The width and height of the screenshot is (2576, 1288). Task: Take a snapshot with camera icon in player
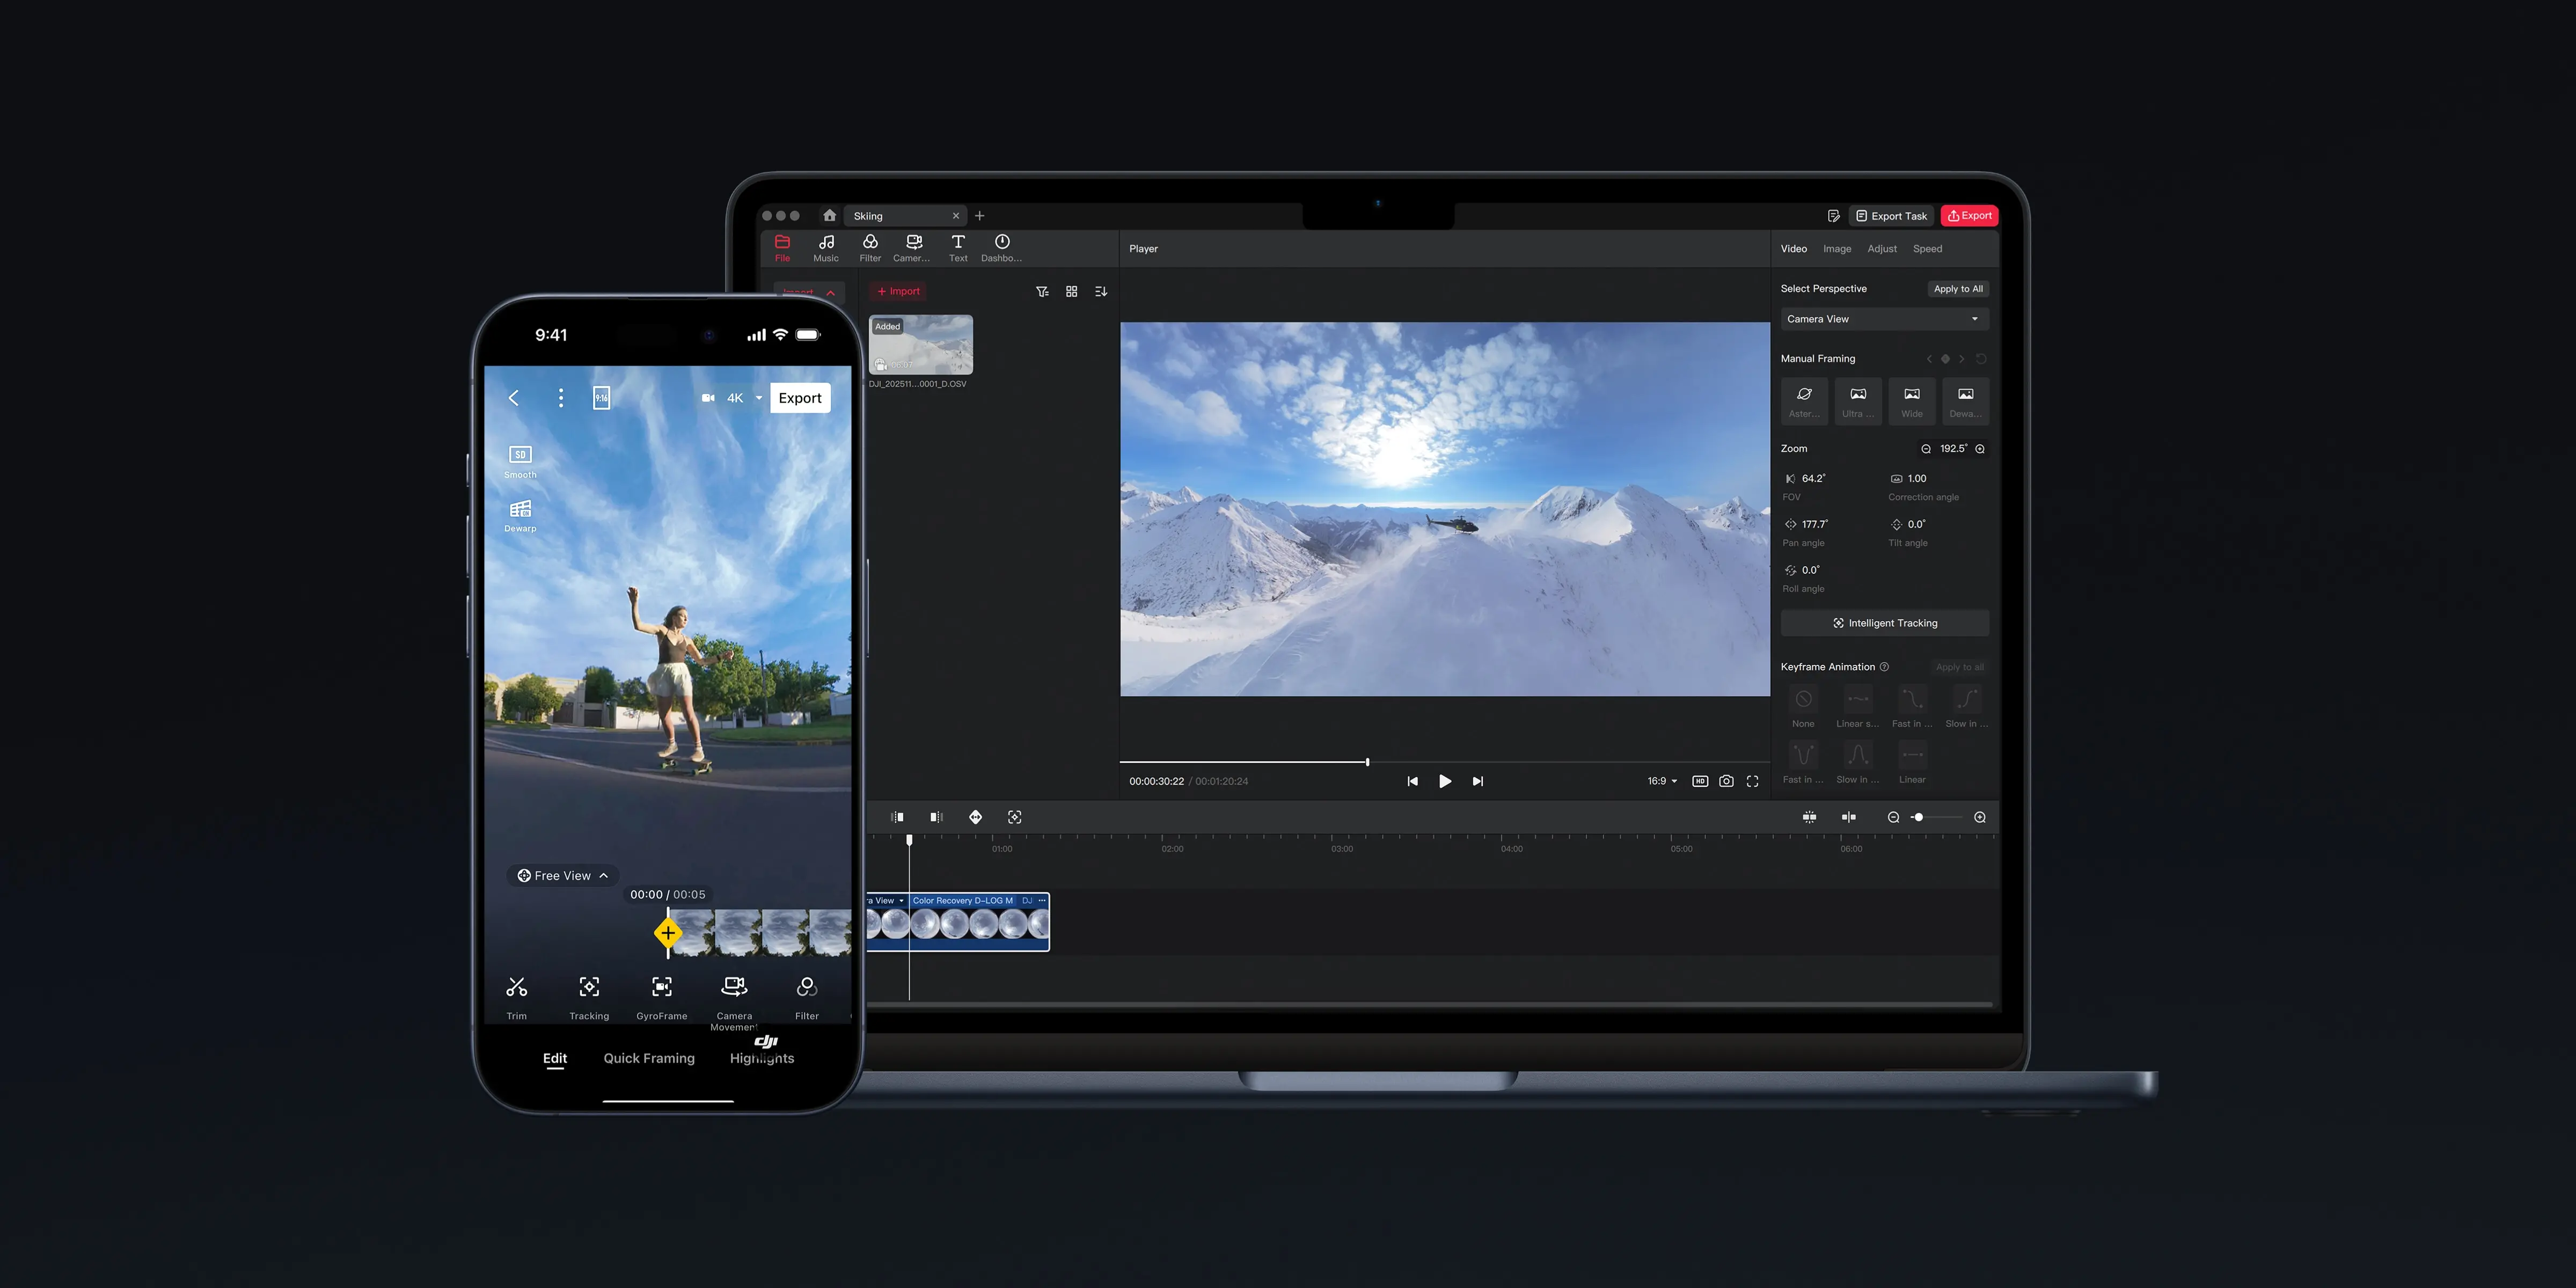(1726, 781)
